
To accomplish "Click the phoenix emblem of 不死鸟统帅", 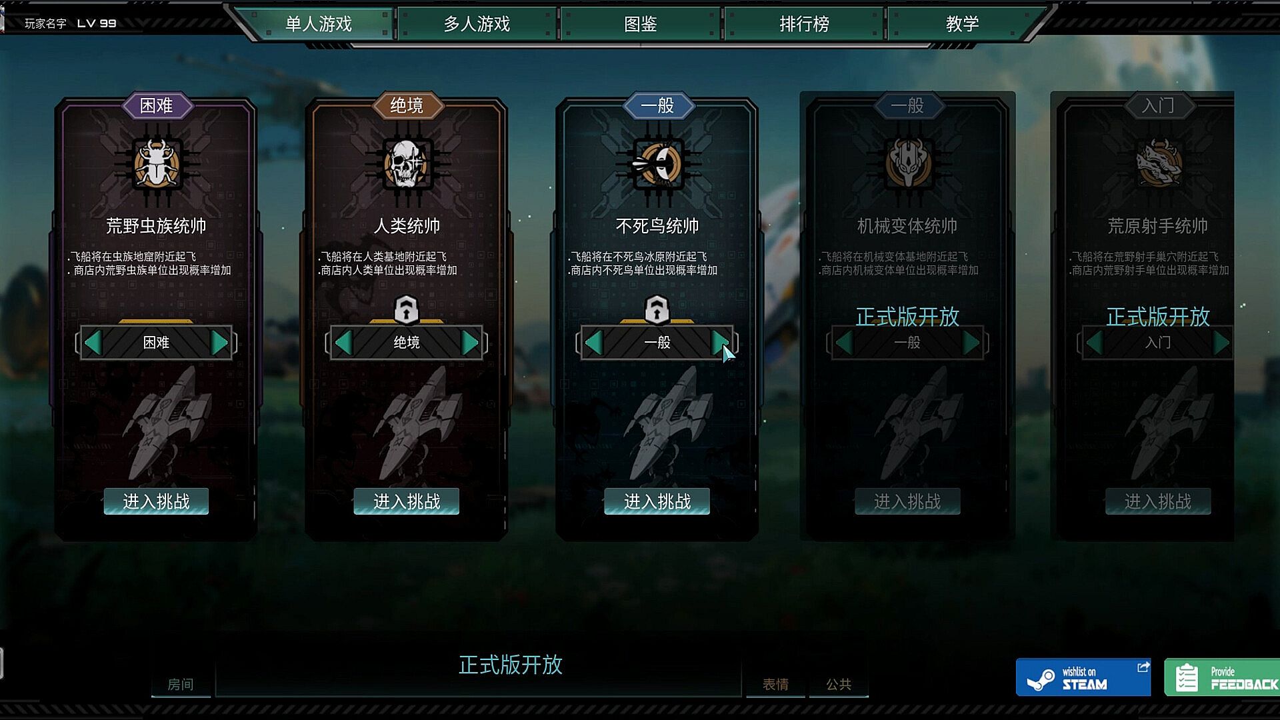I will pos(657,163).
